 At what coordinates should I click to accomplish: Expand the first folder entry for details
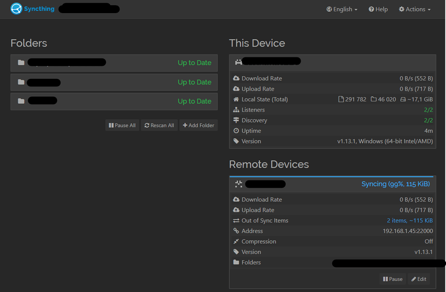[x=114, y=62]
